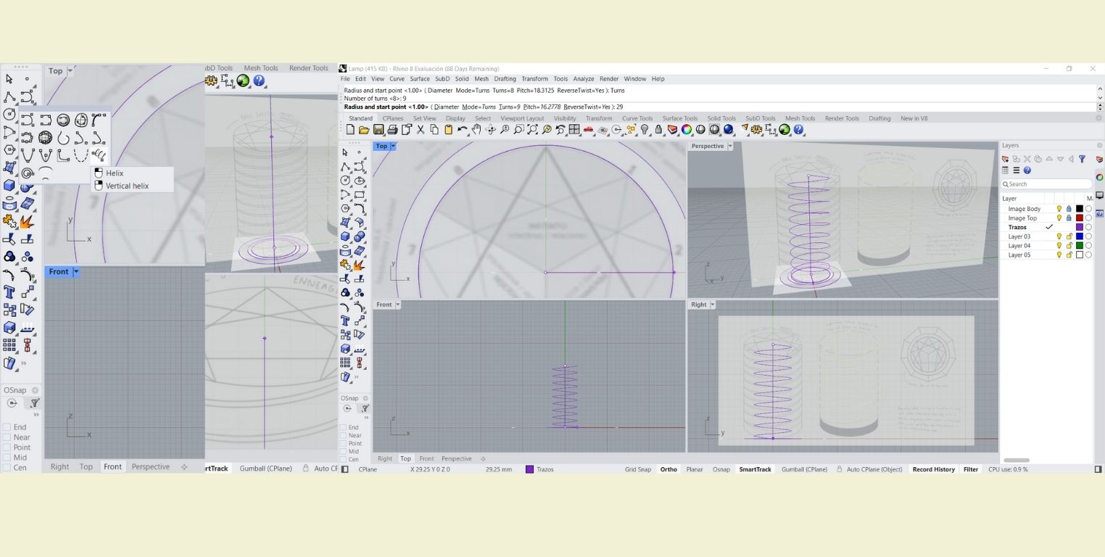Expand the osnap panel chevron in enlarged inset
This screenshot has width=1105, height=557.
[36, 415]
